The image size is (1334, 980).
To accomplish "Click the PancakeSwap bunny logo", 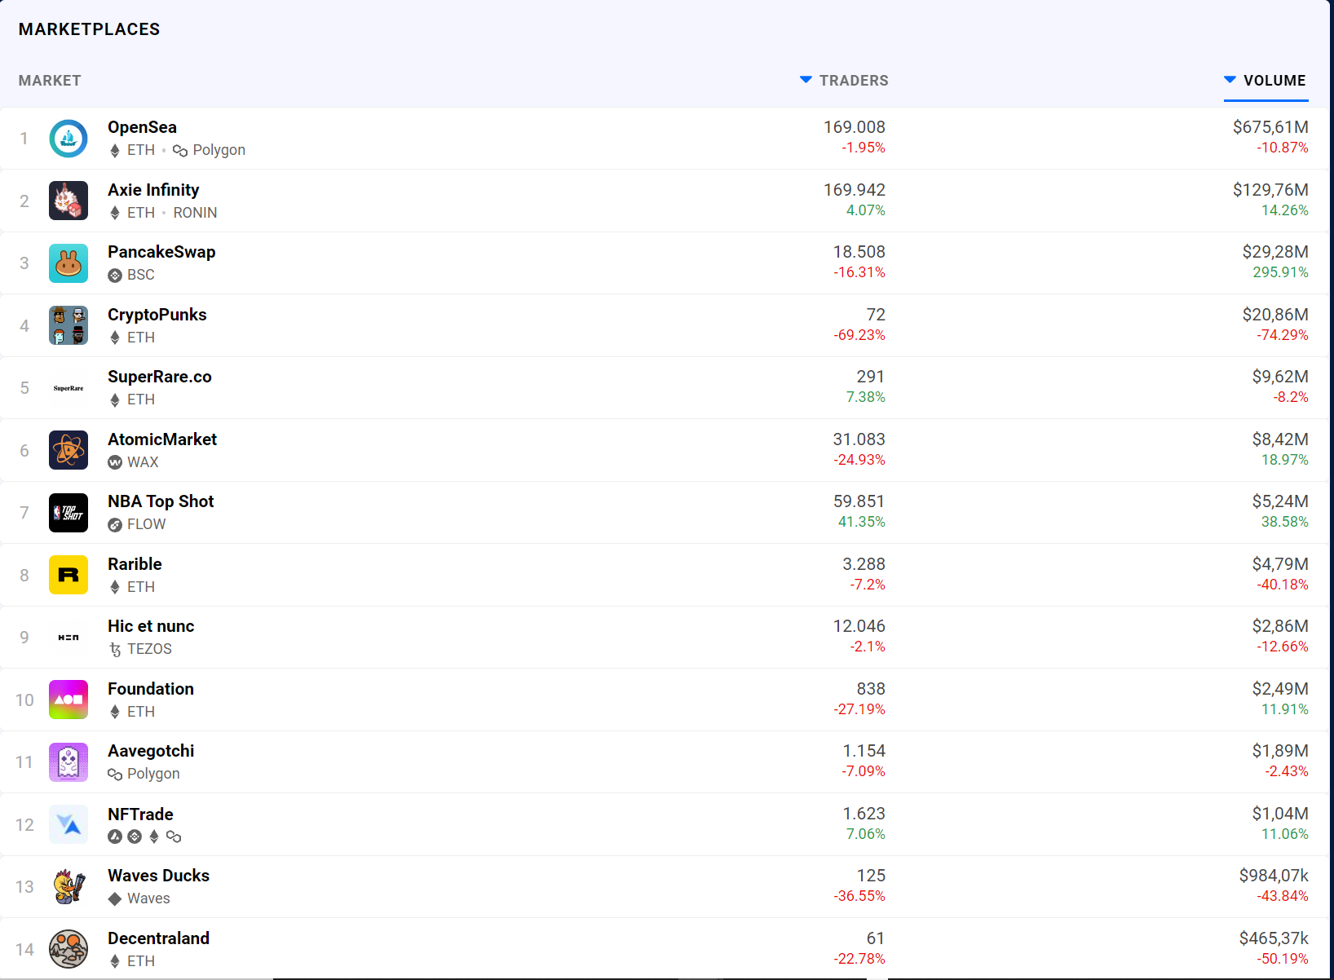I will pos(68,263).
